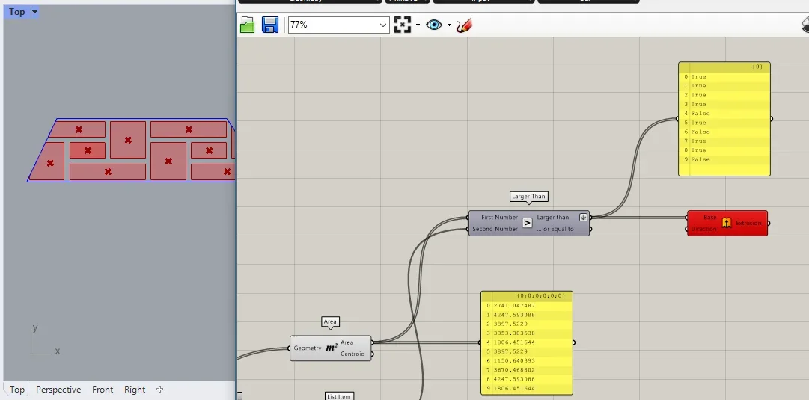Click the {0;0;0;0;0;0} path header of area panel

[x=541, y=296]
